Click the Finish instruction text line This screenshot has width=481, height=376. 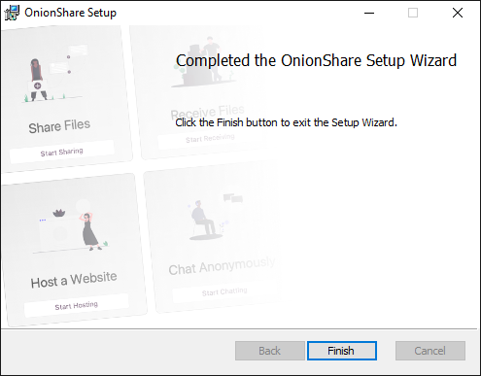[286, 122]
